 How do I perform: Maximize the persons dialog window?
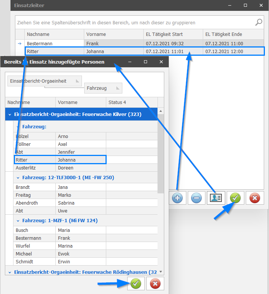(x=146, y=62)
